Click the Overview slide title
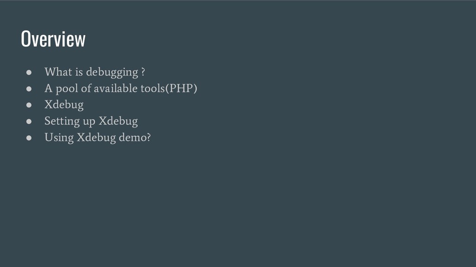The image size is (476, 267). tap(53, 39)
